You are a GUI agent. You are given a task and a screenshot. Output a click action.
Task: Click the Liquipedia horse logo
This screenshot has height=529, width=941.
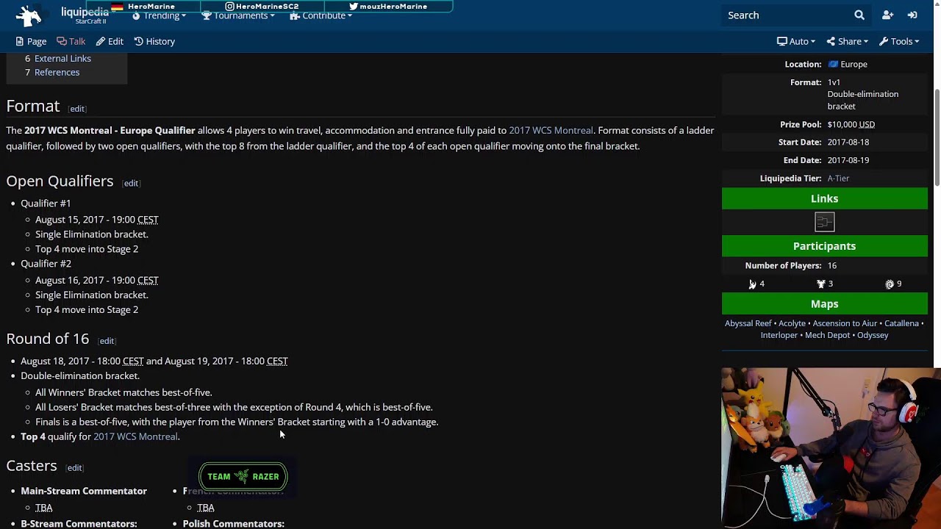[29, 15]
